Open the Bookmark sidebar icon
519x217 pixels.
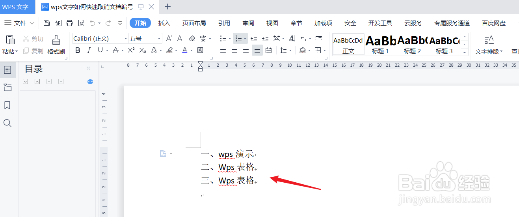click(x=7, y=105)
